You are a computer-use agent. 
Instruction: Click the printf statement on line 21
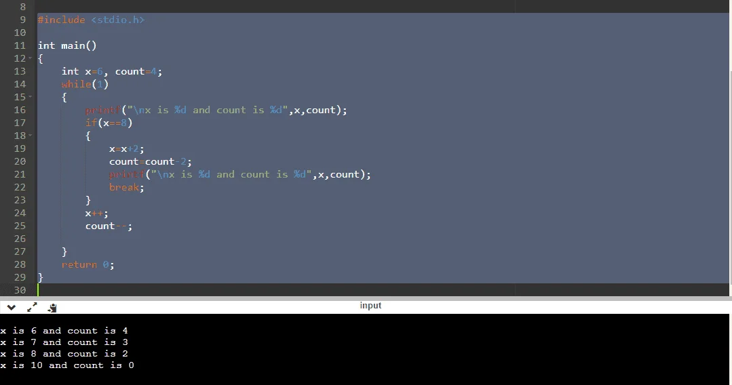point(240,174)
